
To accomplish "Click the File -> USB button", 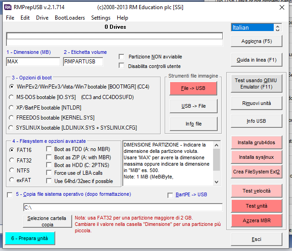I will (x=193, y=88).
